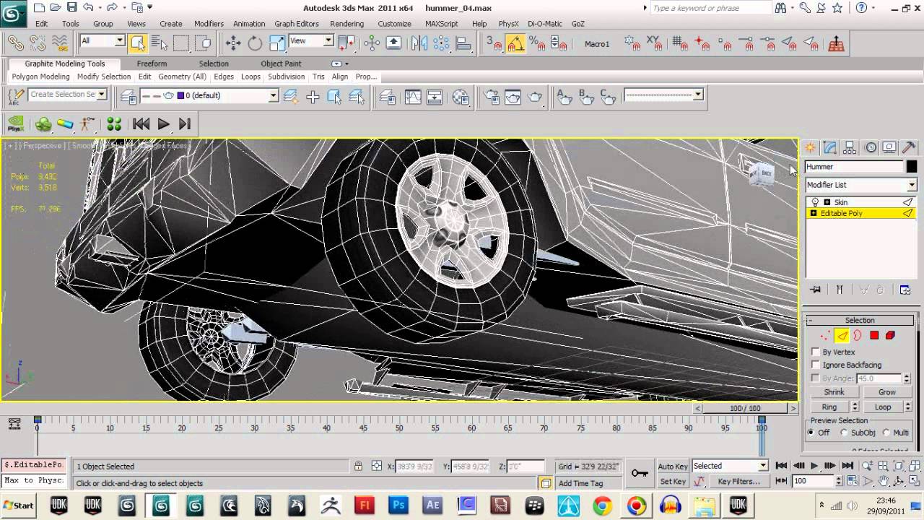Choose the Select and Uniform Scale tool

pos(277,43)
